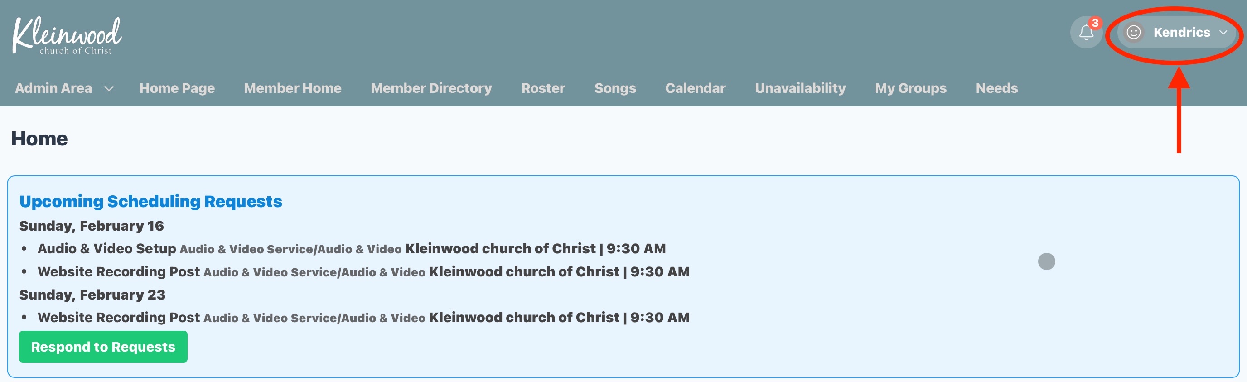Open the Member Home menu item

pos(292,88)
